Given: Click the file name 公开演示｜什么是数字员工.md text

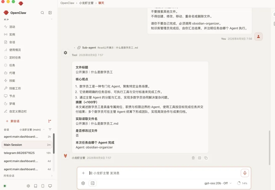Looking at the screenshot, I should [97, 124].
